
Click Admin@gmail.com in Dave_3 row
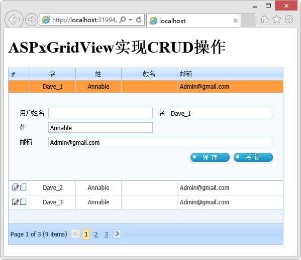pos(205,202)
